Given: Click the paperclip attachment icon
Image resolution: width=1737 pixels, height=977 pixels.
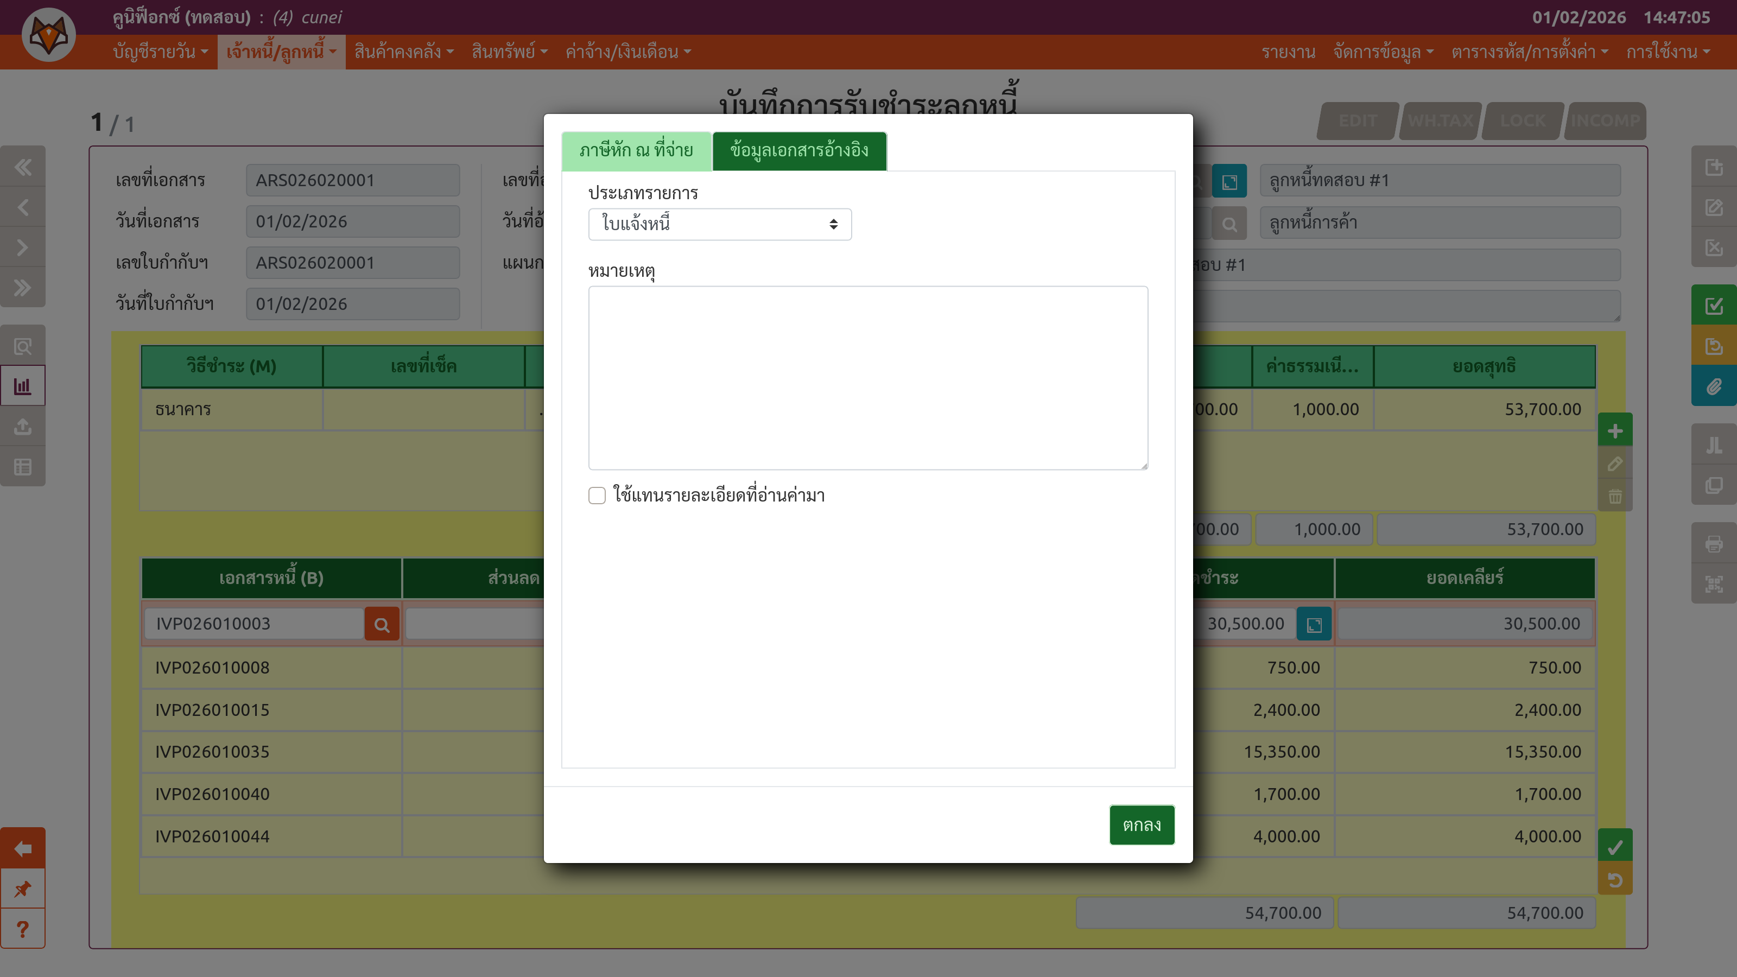Looking at the screenshot, I should tap(1714, 386).
